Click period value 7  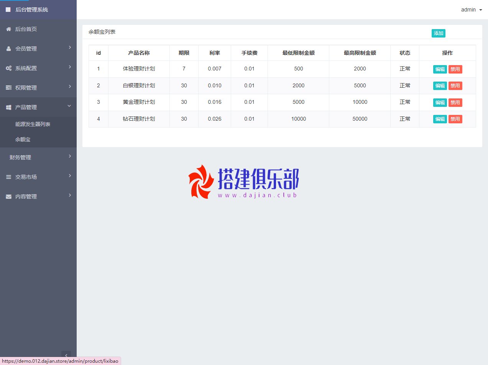(x=184, y=69)
